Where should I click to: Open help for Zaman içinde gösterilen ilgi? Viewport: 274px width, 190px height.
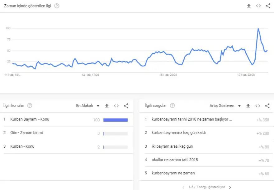pos(57,6)
